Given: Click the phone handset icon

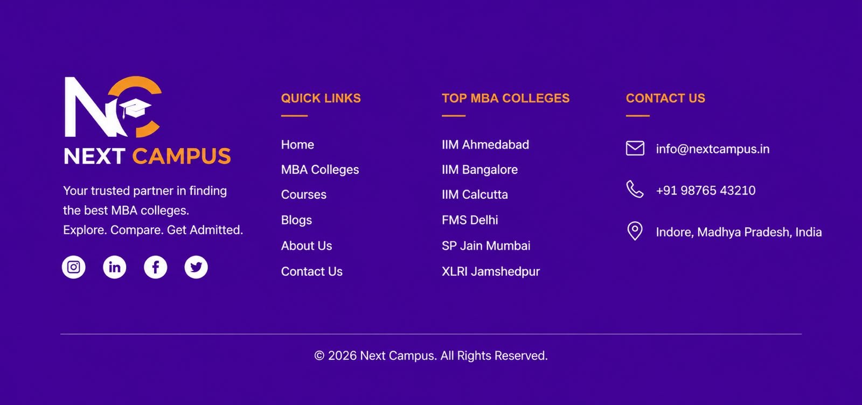Looking at the screenshot, I should coord(635,190).
